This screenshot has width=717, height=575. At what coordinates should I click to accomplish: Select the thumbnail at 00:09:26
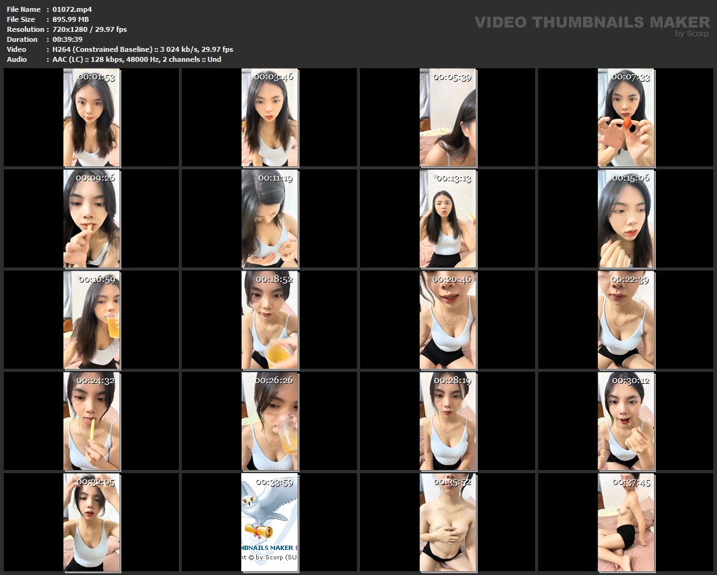click(92, 219)
